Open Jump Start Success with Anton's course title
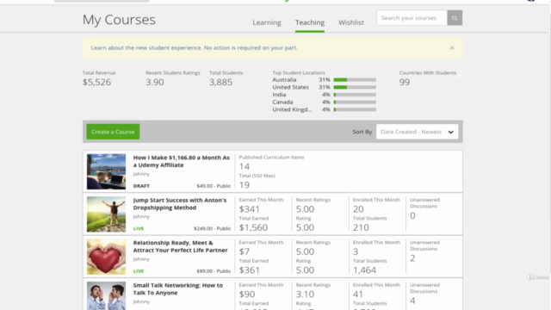The width and height of the screenshot is (551, 310). [x=180, y=204]
